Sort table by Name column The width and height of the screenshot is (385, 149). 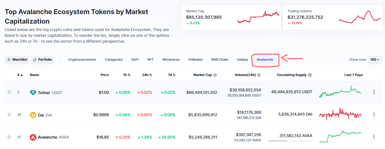coord(34,75)
